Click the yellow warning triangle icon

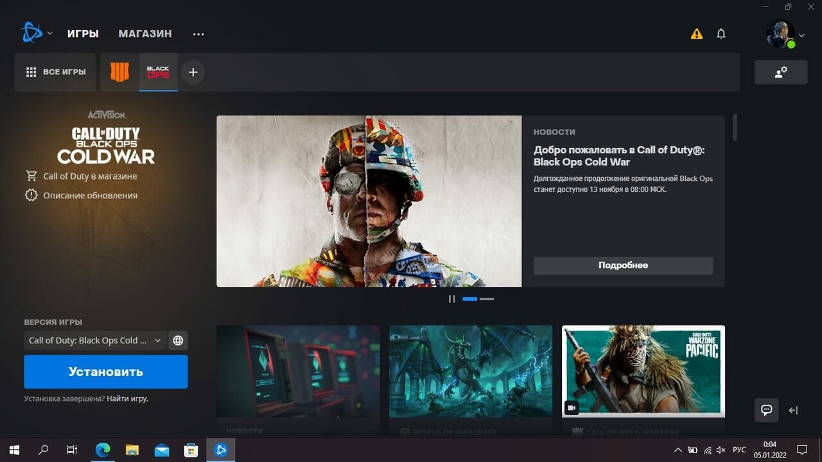coord(697,34)
